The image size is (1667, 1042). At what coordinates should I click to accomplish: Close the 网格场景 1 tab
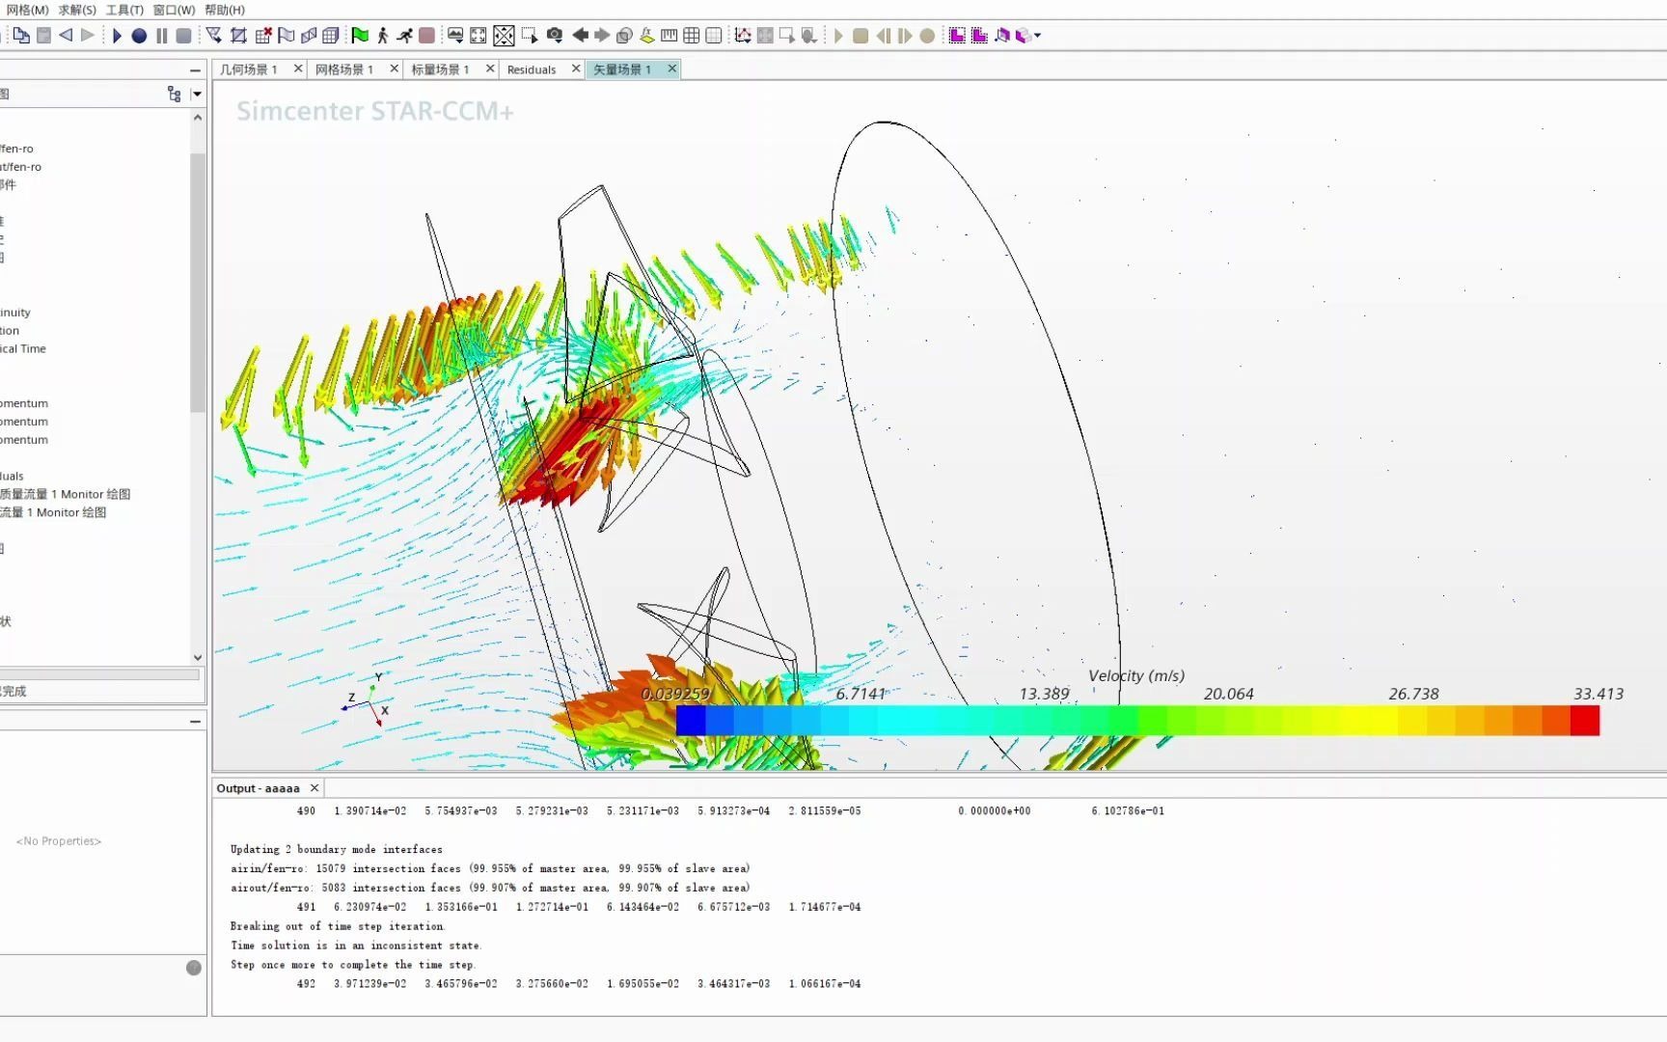point(395,69)
